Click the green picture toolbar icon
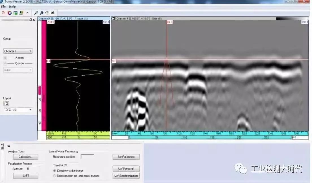Screen dimensions: 312x183 (x=15, y=13)
